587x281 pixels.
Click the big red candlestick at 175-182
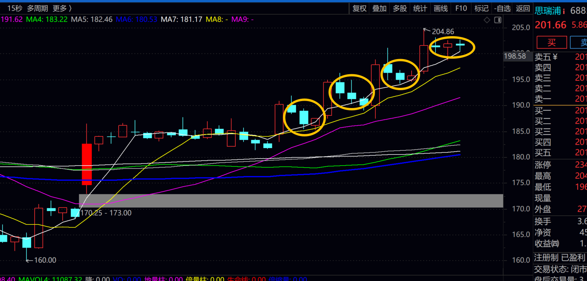87,164
